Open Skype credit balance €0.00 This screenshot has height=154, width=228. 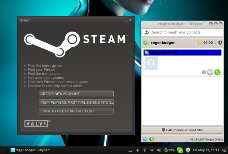click(x=208, y=43)
